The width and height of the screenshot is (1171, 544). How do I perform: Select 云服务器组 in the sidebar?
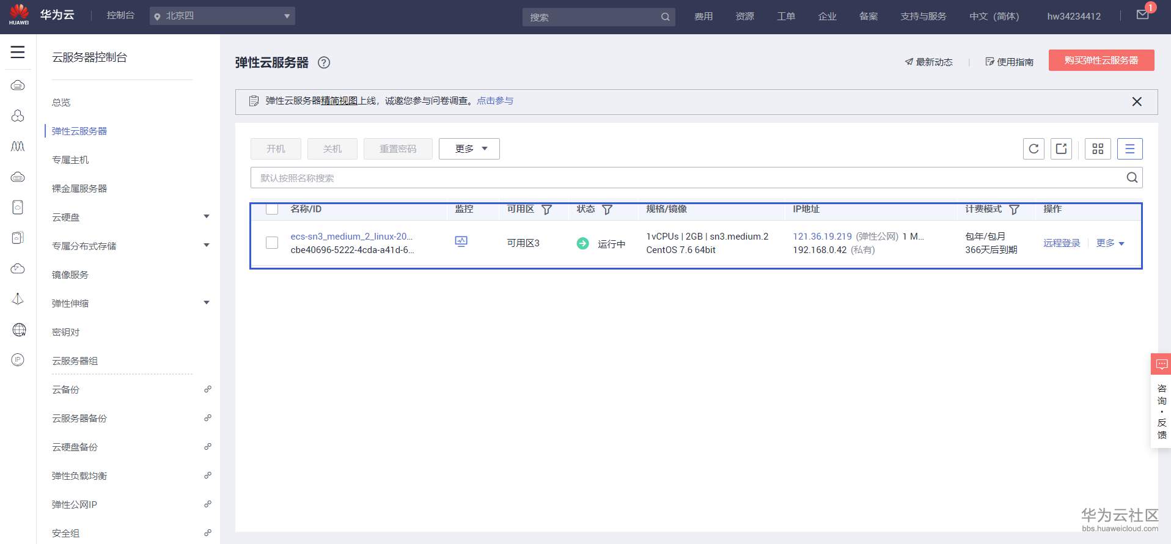tap(75, 361)
